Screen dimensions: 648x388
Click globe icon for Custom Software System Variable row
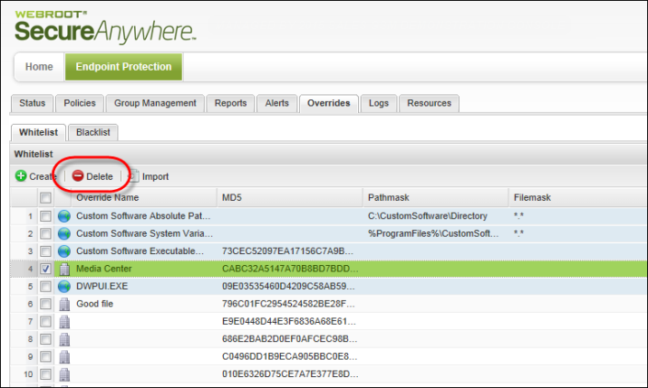(x=64, y=233)
